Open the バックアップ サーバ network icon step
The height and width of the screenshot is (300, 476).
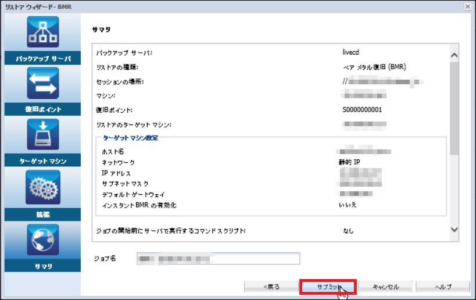43,32
